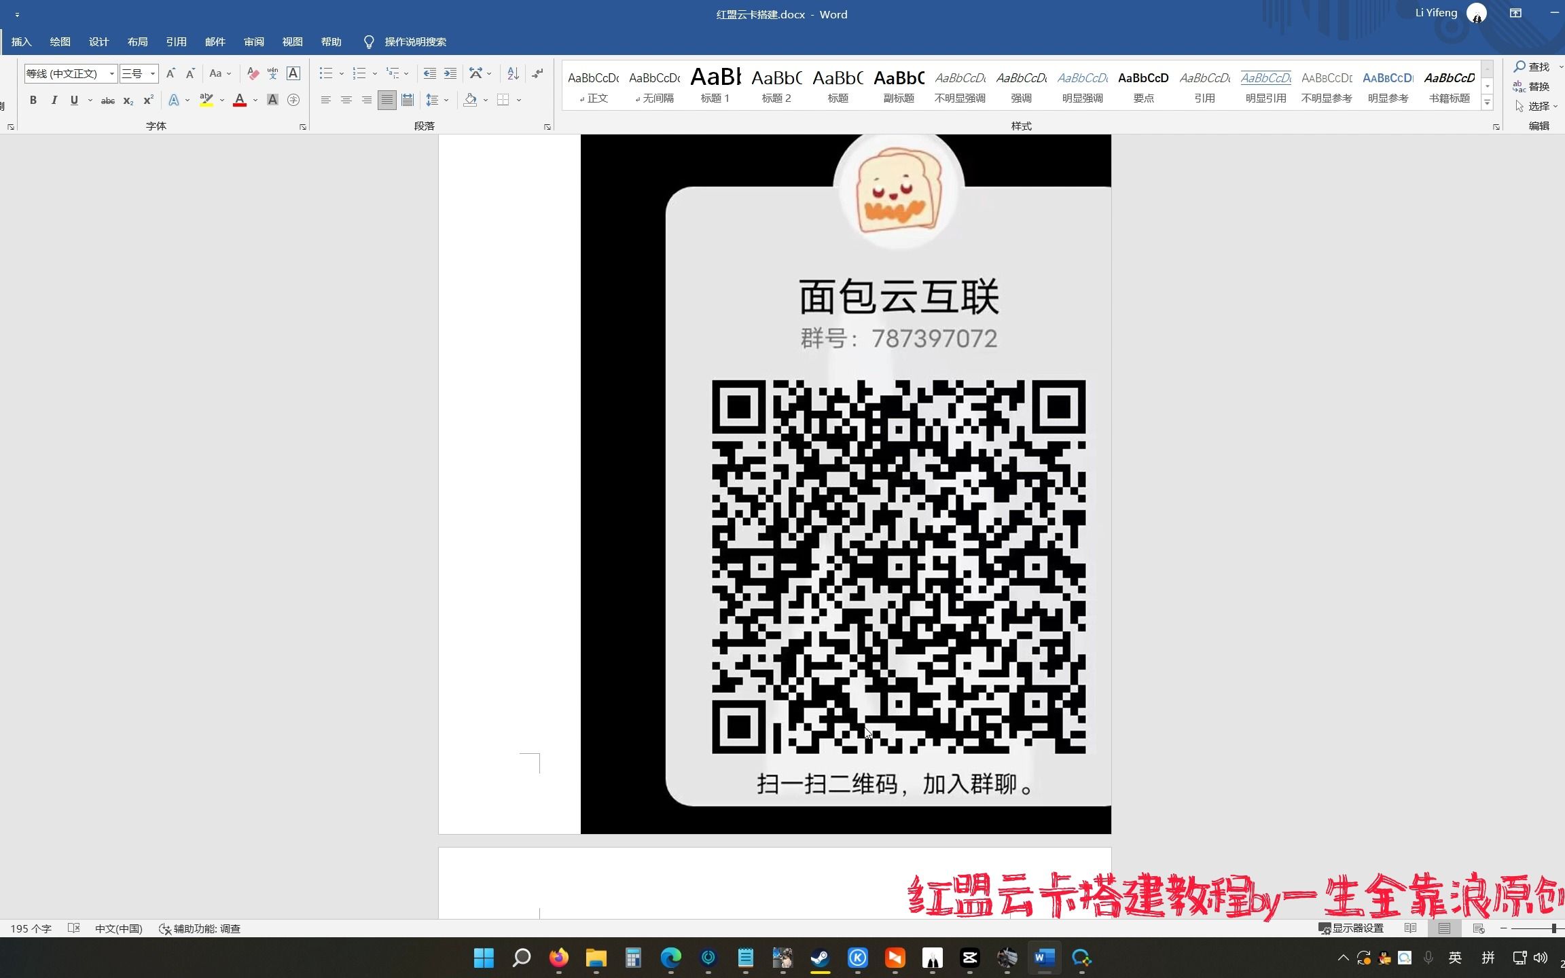Apply paragraph borders
1565x978 pixels.
coord(503,101)
